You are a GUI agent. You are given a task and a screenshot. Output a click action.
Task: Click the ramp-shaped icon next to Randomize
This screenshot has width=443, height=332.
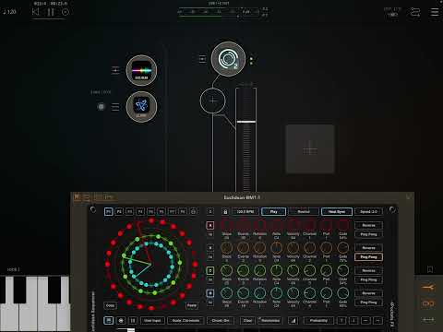pos(293,320)
